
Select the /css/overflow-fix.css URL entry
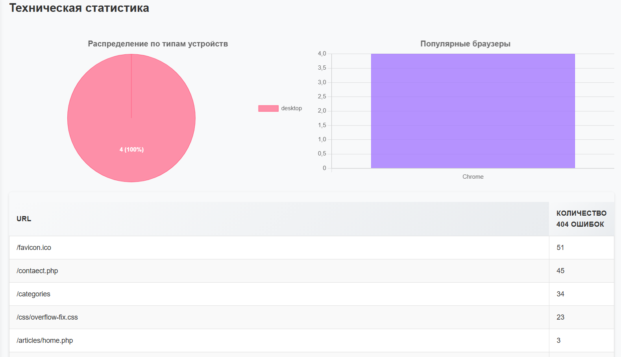coord(47,317)
